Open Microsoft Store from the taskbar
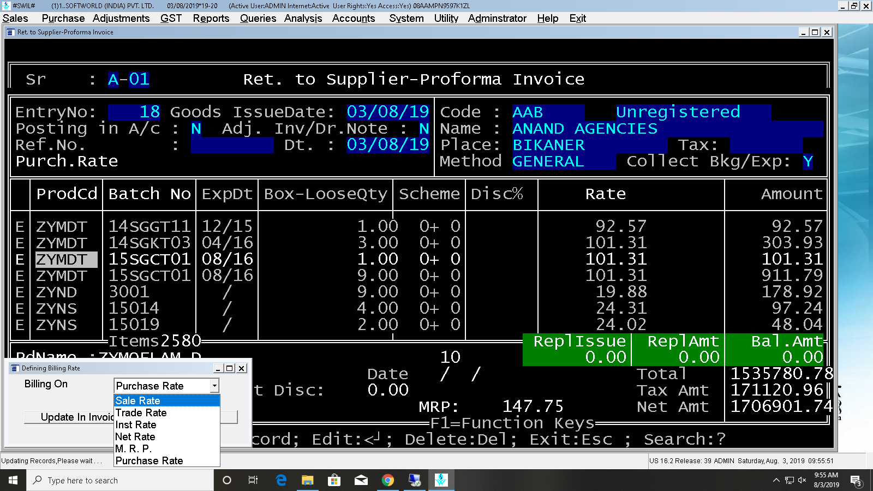Image resolution: width=873 pixels, height=491 pixels. tap(334, 480)
